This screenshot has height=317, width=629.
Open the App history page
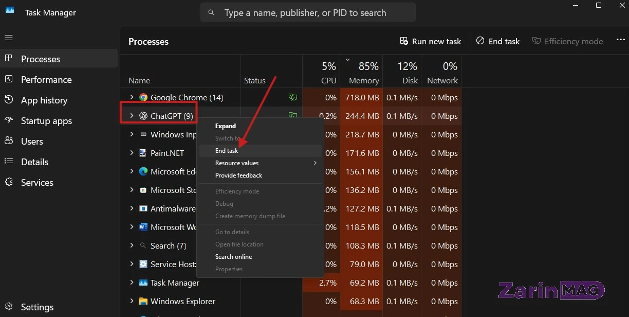point(59,100)
